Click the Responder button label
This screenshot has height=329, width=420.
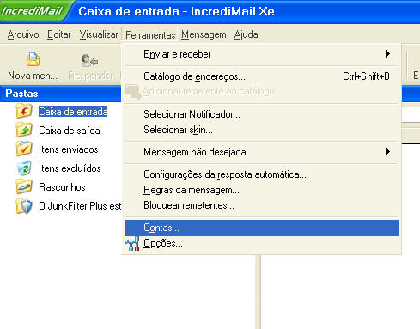coord(91,76)
